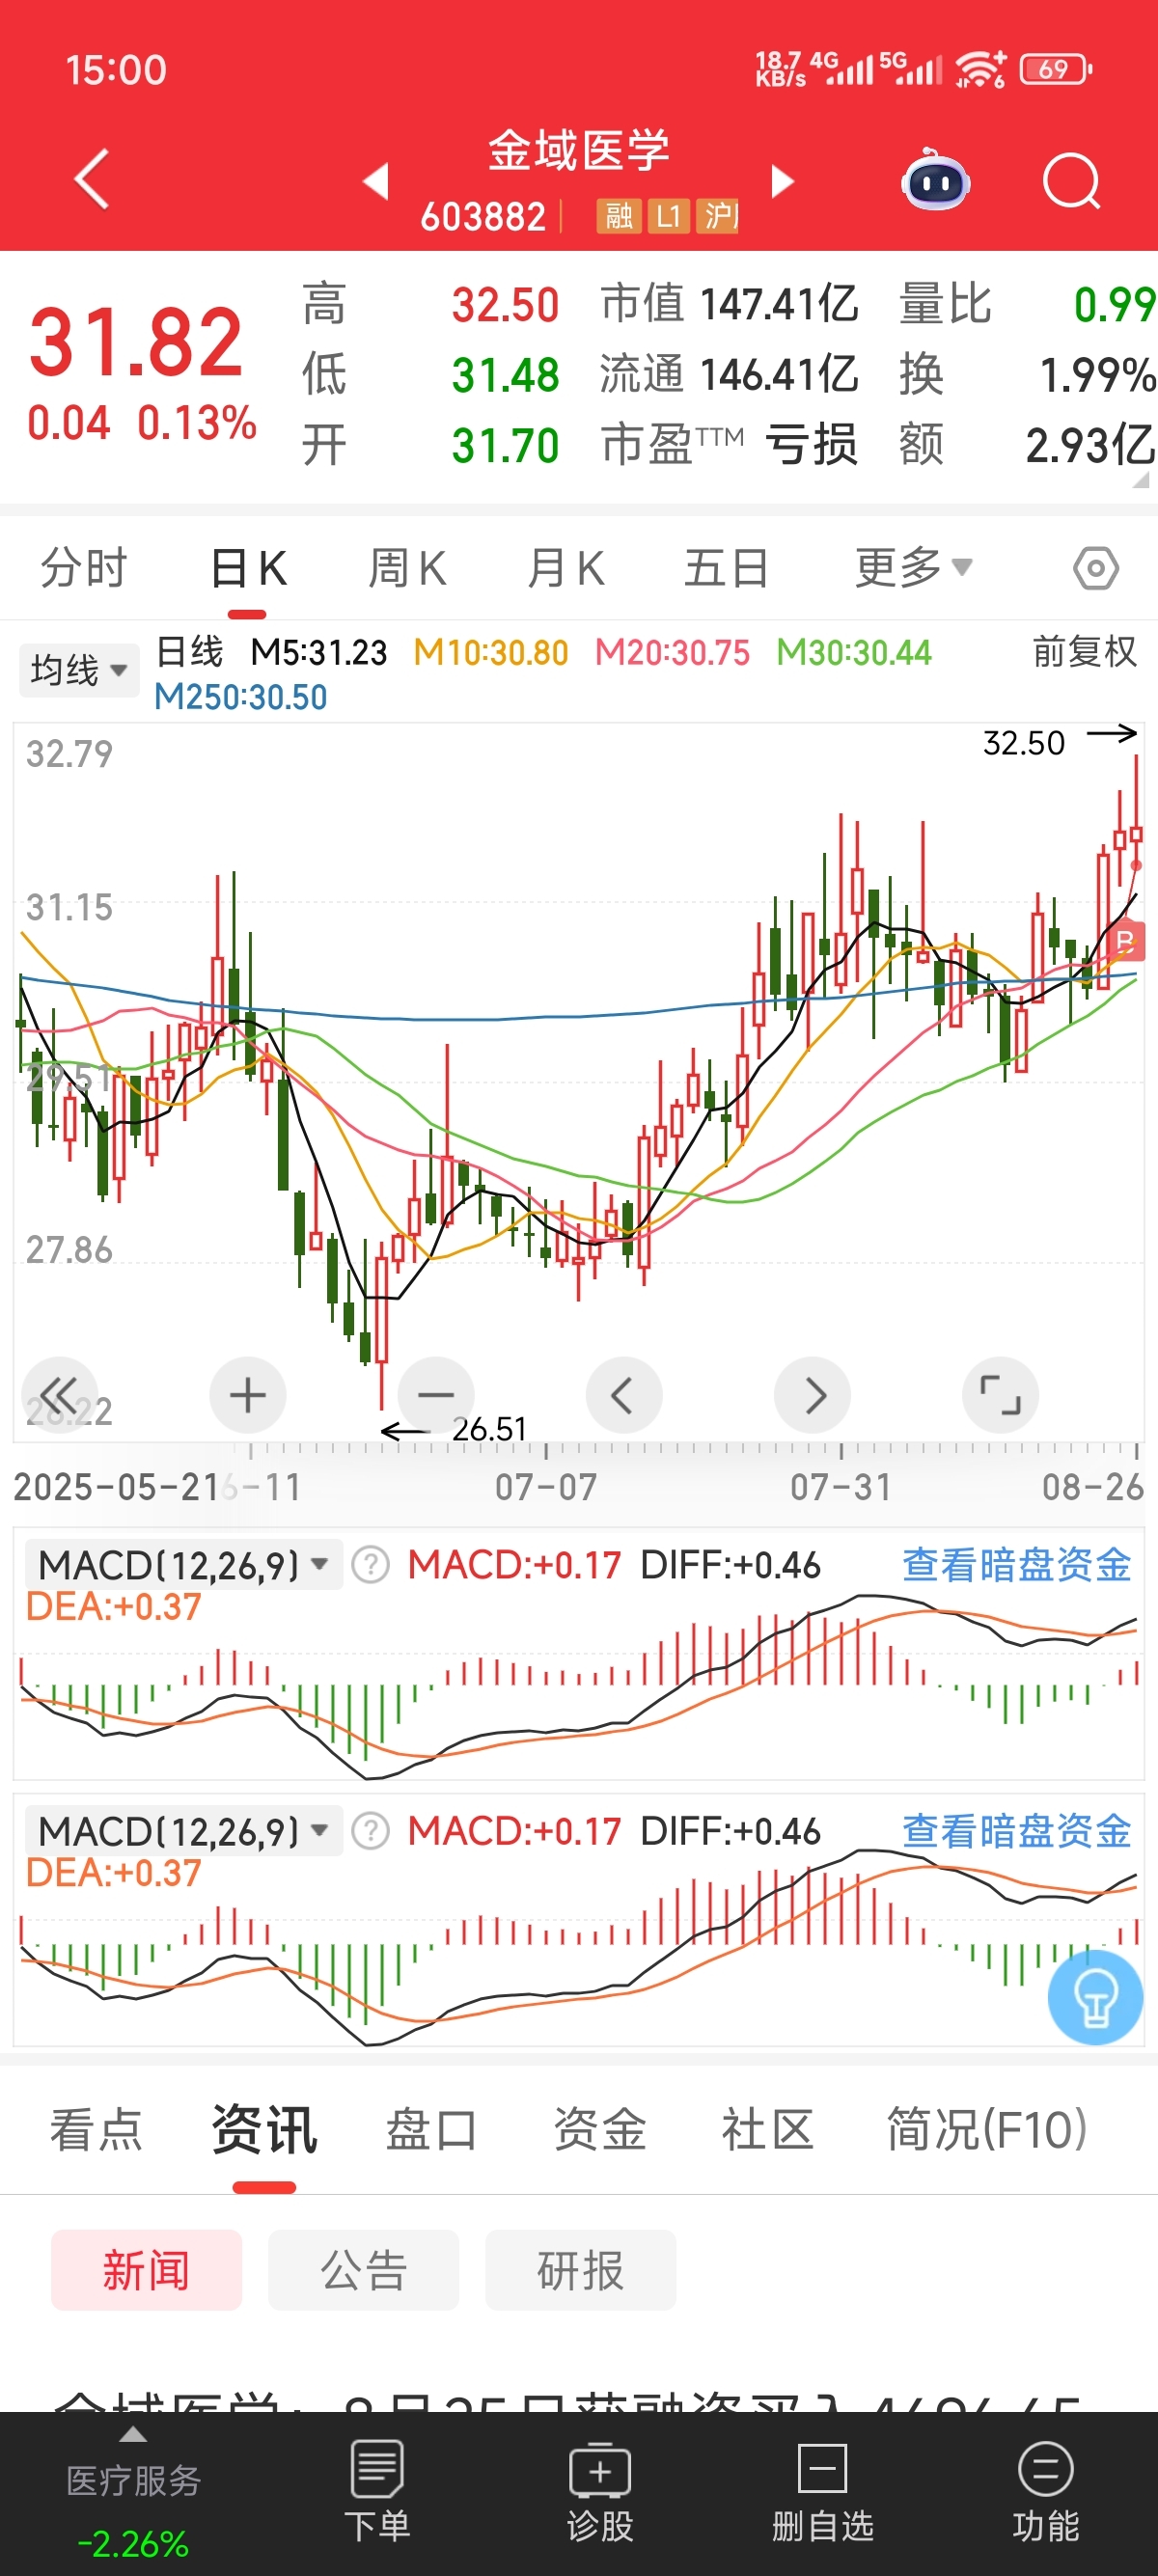Select 日K chart tab

(x=248, y=568)
